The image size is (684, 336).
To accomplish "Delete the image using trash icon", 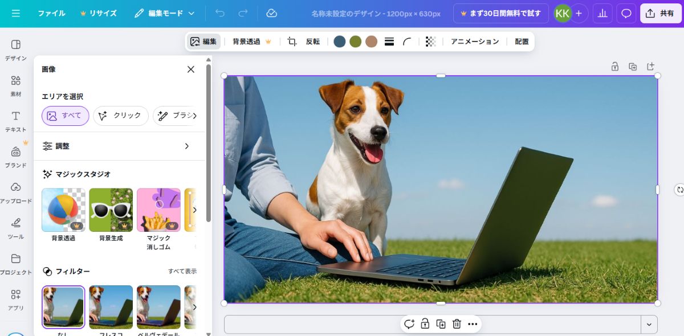I will (x=457, y=324).
